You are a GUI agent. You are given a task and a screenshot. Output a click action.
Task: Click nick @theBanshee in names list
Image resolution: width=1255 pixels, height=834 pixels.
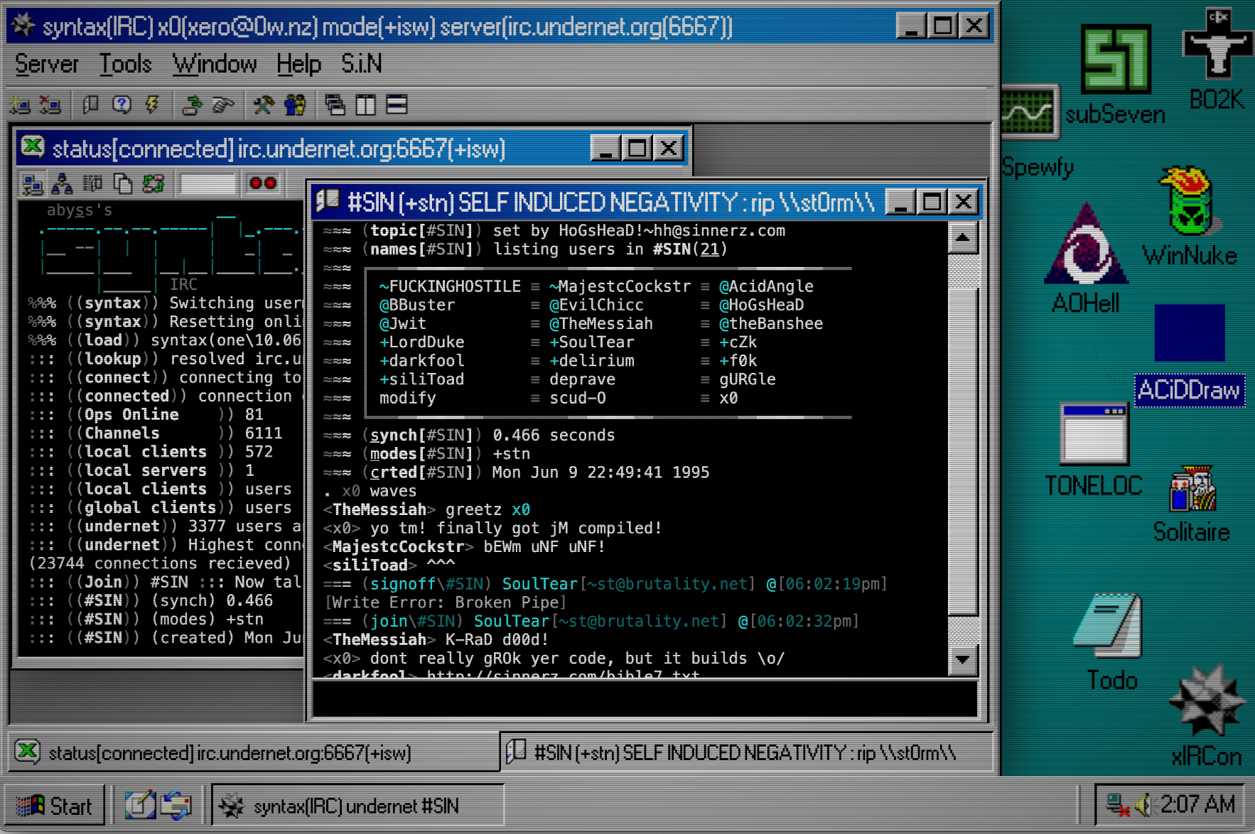(x=771, y=323)
